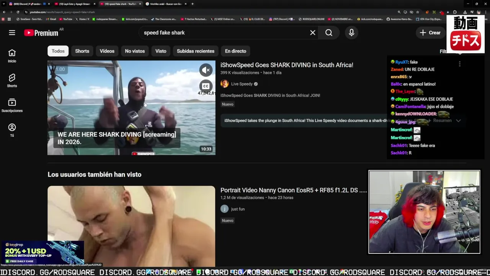Screen dimensions: 490x276
Task: Reload the page with the refresh icon
Action: pyautogui.click(x=18, y=12)
